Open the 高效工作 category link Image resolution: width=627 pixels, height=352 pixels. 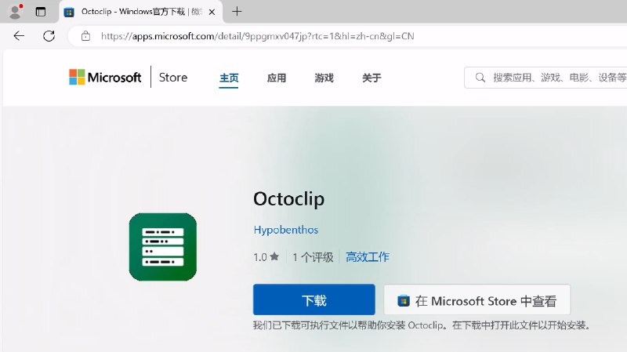point(367,257)
